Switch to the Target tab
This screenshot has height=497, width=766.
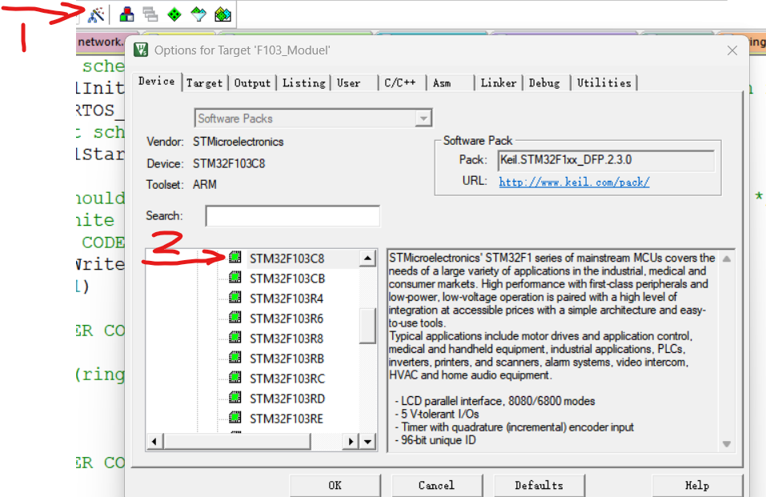click(205, 82)
